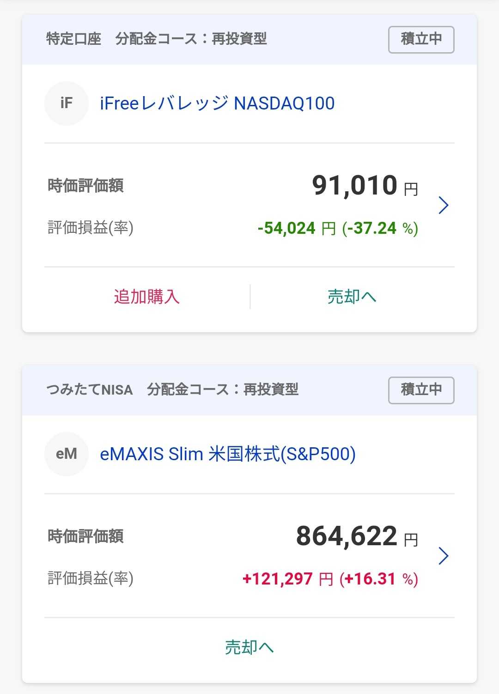Tap the 積立中 badge on 特定口座 card
Image resolution: width=499 pixels, height=694 pixels.
pyautogui.click(x=421, y=40)
